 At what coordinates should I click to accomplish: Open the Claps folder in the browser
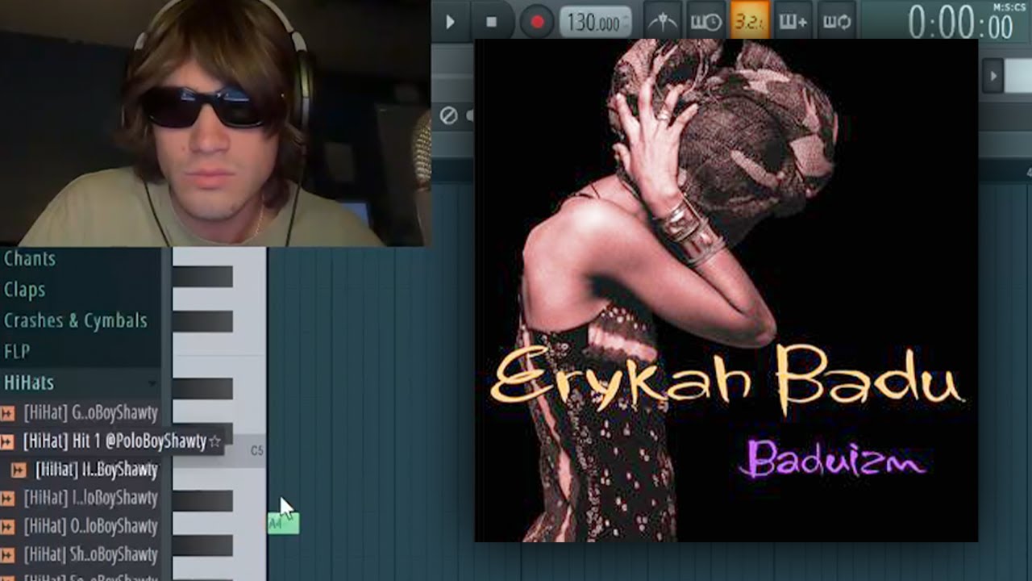[x=24, y=290]
